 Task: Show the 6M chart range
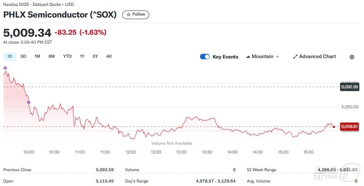52,56
